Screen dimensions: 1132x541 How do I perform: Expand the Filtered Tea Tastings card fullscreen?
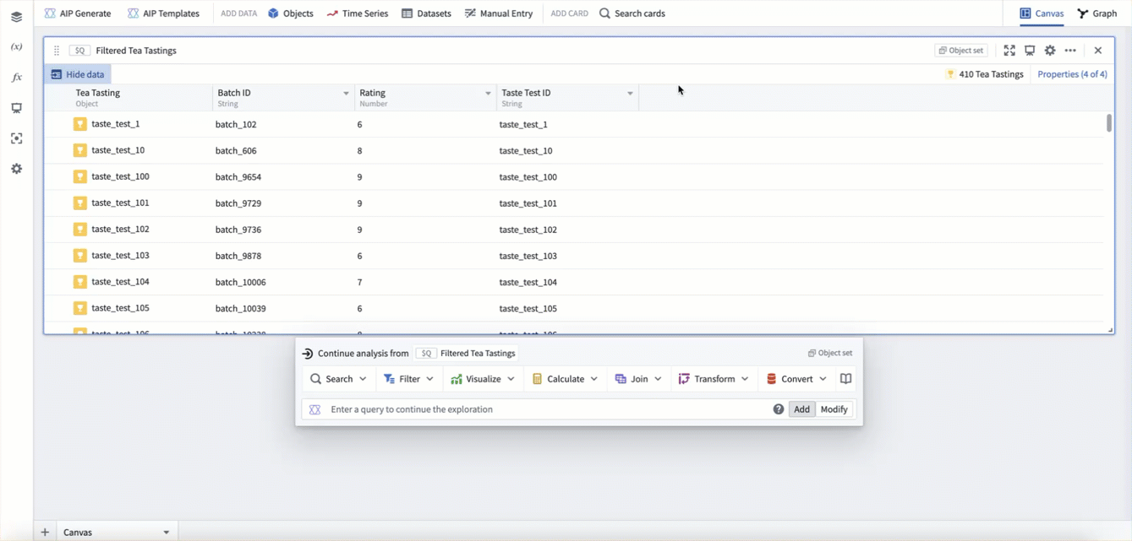(1009, 51)
